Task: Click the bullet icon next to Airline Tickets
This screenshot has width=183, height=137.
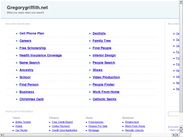Action: pyautogui.click(x=13, y=122)
